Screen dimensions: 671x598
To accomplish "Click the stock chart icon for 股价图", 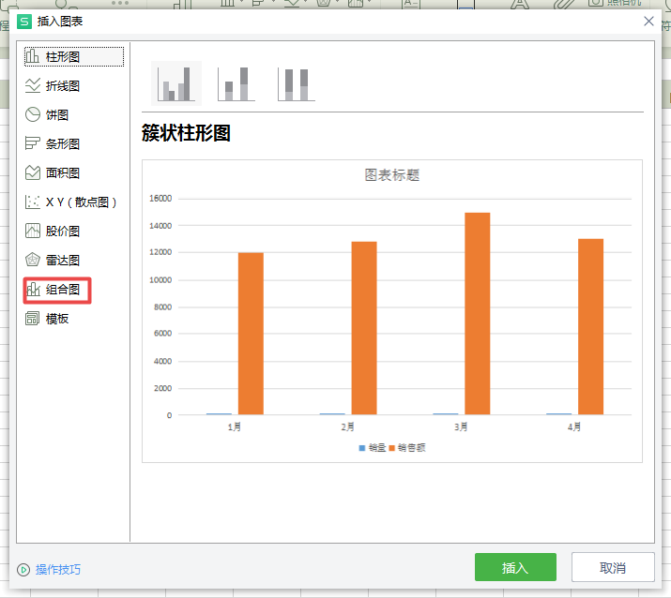I will (33, 231).
